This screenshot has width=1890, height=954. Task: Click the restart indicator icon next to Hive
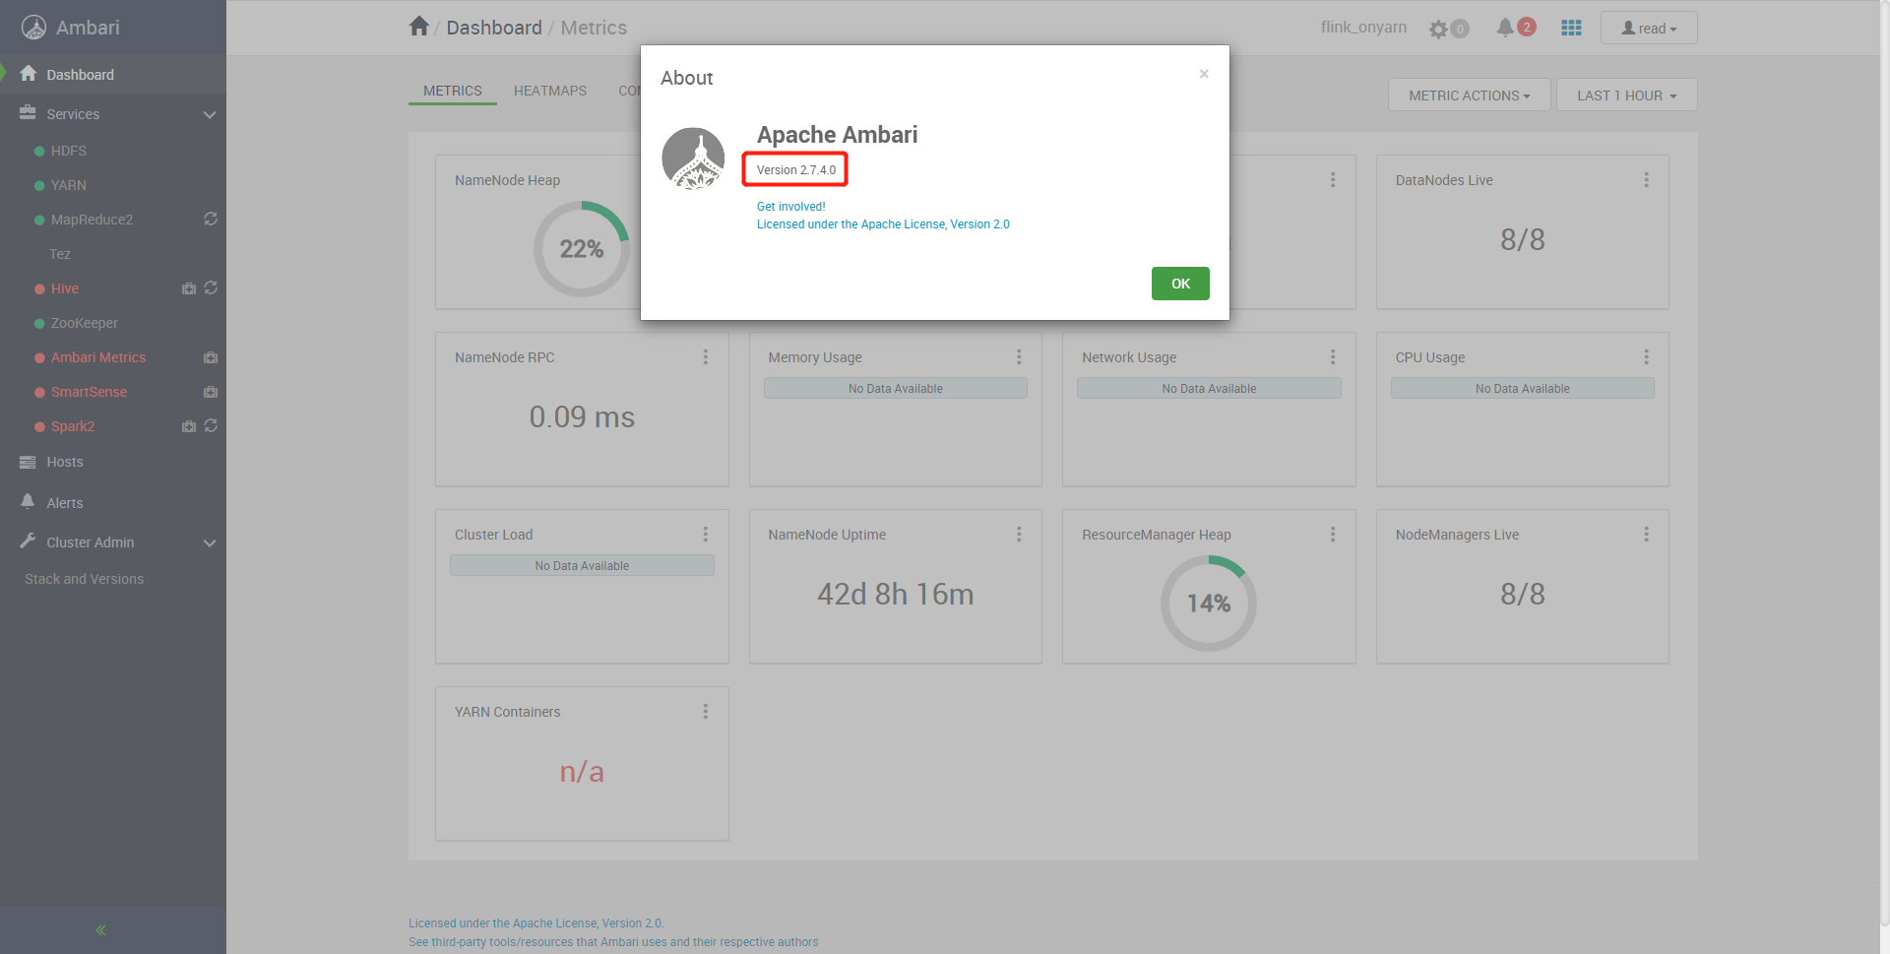211,287
